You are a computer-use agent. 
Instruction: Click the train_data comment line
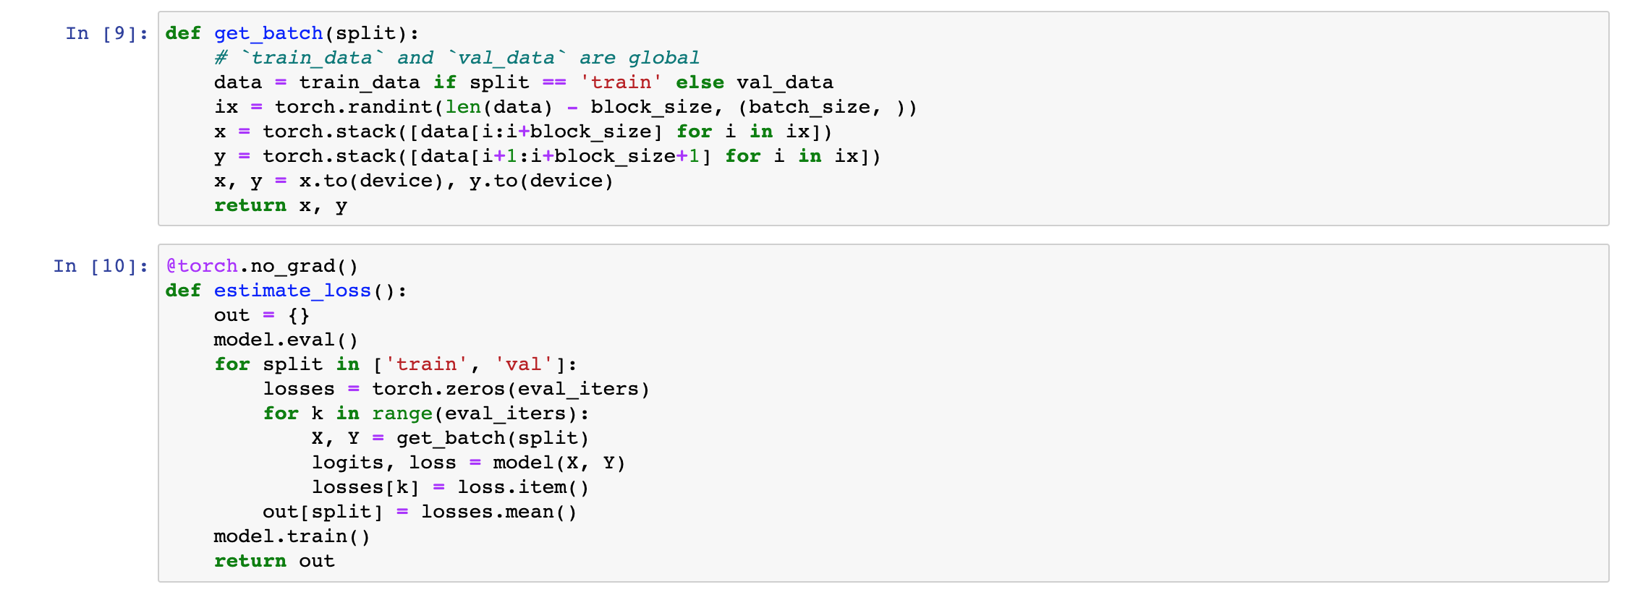click(457, 58)
